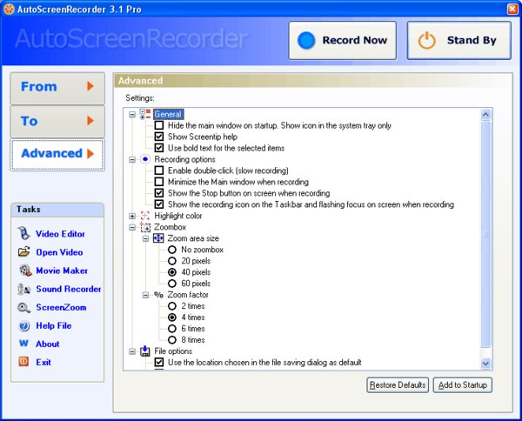Image resolution: width=522 pixels, height=421 pixels.
Task: Select the No zoombox option
Action: [172, 250]
